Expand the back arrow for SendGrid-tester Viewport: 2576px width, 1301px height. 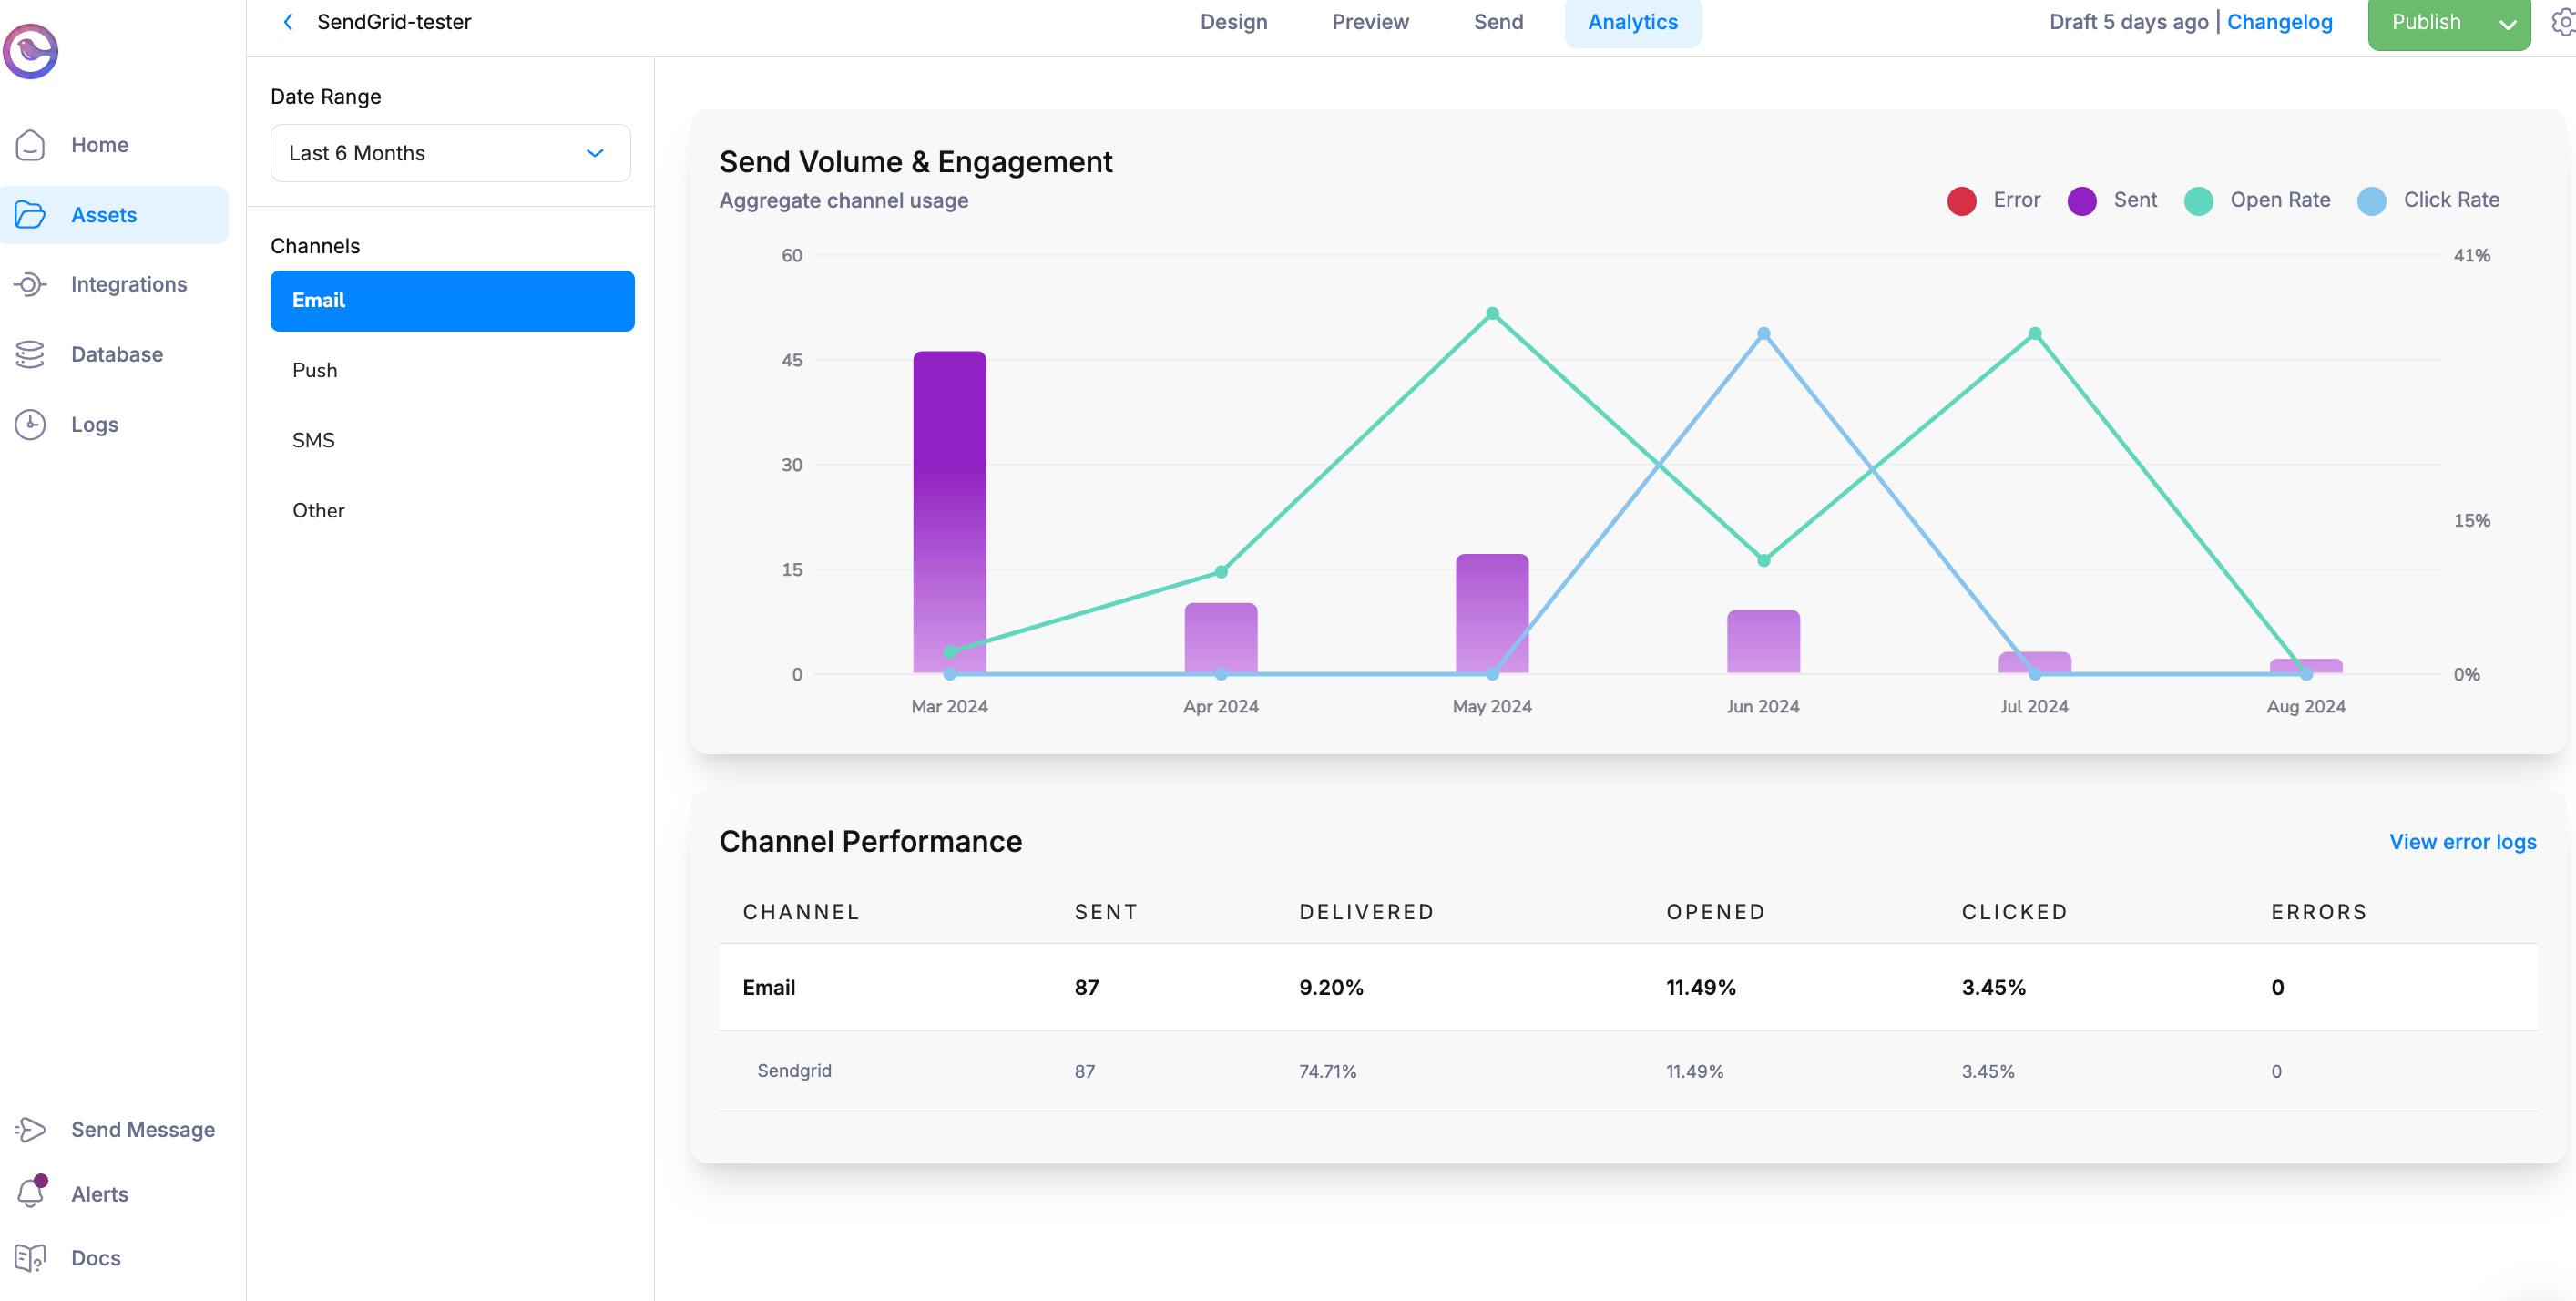[287, 22]
